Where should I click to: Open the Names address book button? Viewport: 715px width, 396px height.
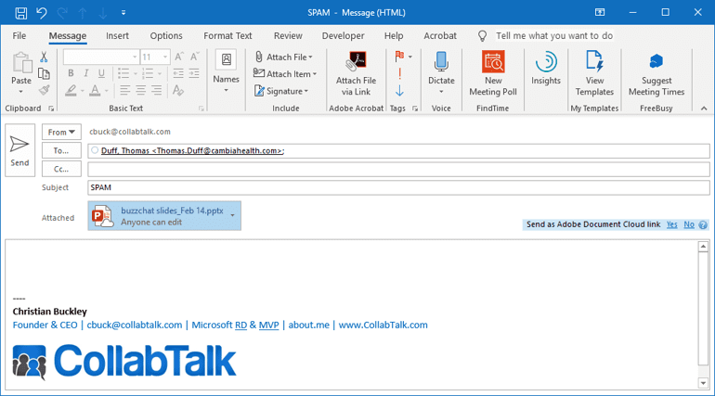pos(227,71)
